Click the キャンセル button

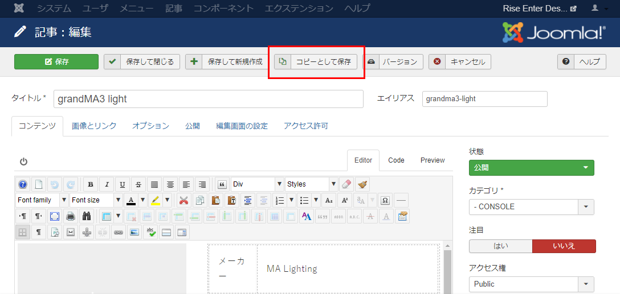pos(460,62)
